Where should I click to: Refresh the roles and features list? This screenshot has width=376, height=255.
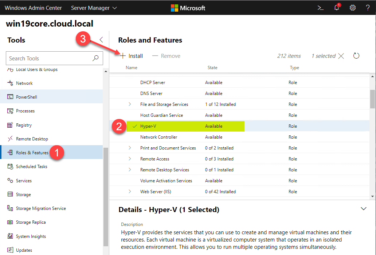click(x=356, y=56)
